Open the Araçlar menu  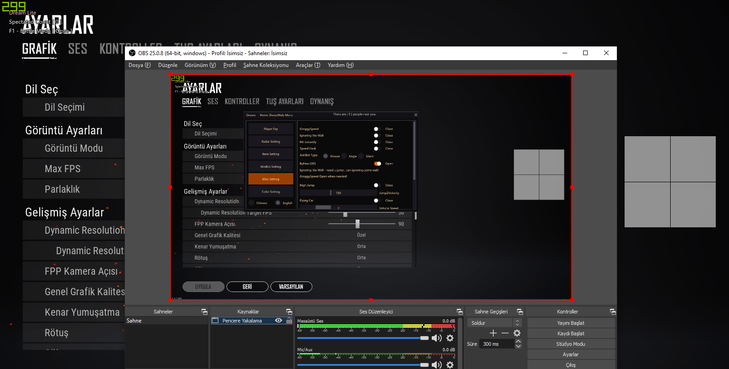click(308, 65)
